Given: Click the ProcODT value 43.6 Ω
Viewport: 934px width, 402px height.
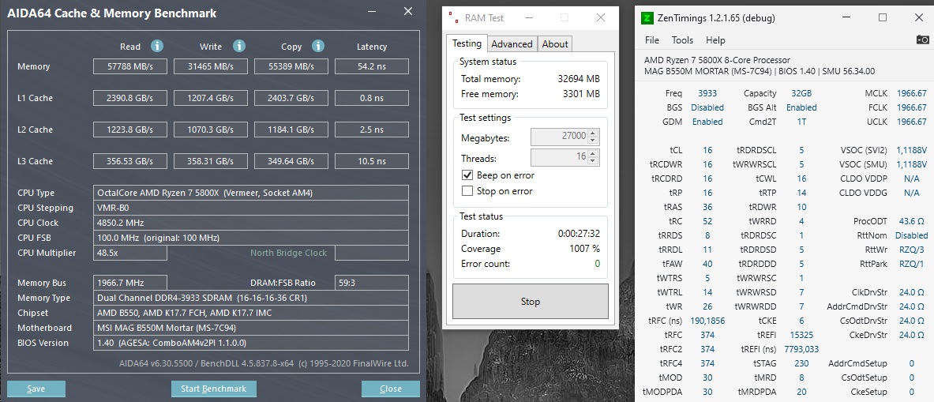Looking at the screenshot, I should point(911,221).
